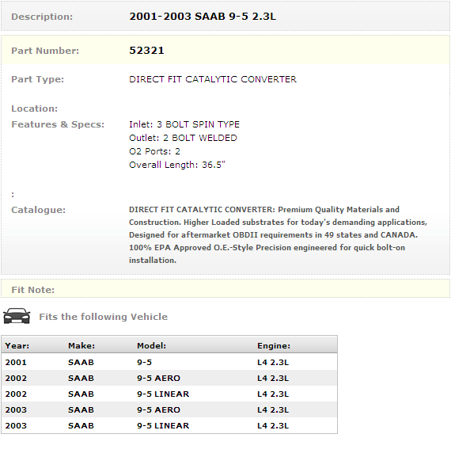Click the Overall Length 36.5" spec line
451x453 pixels.
coord(177,165)
